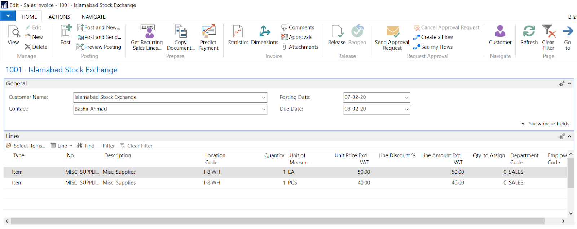This screenshot has height=229, width=577.
Task: Click the Go to arrow icon
Action: click(568, 31)
